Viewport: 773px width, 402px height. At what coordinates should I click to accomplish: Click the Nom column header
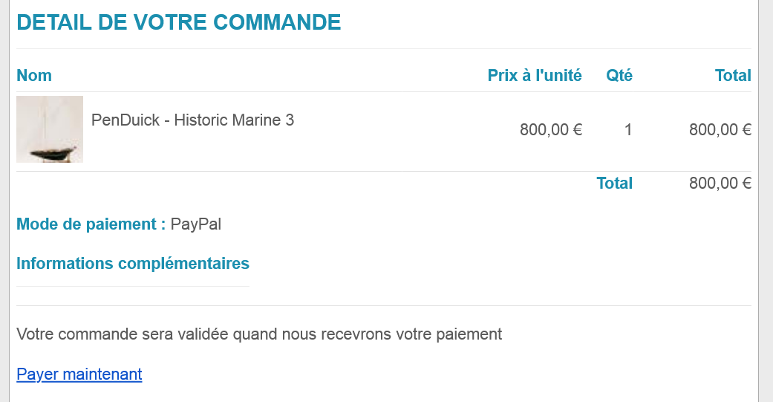[x=34, y=75]
